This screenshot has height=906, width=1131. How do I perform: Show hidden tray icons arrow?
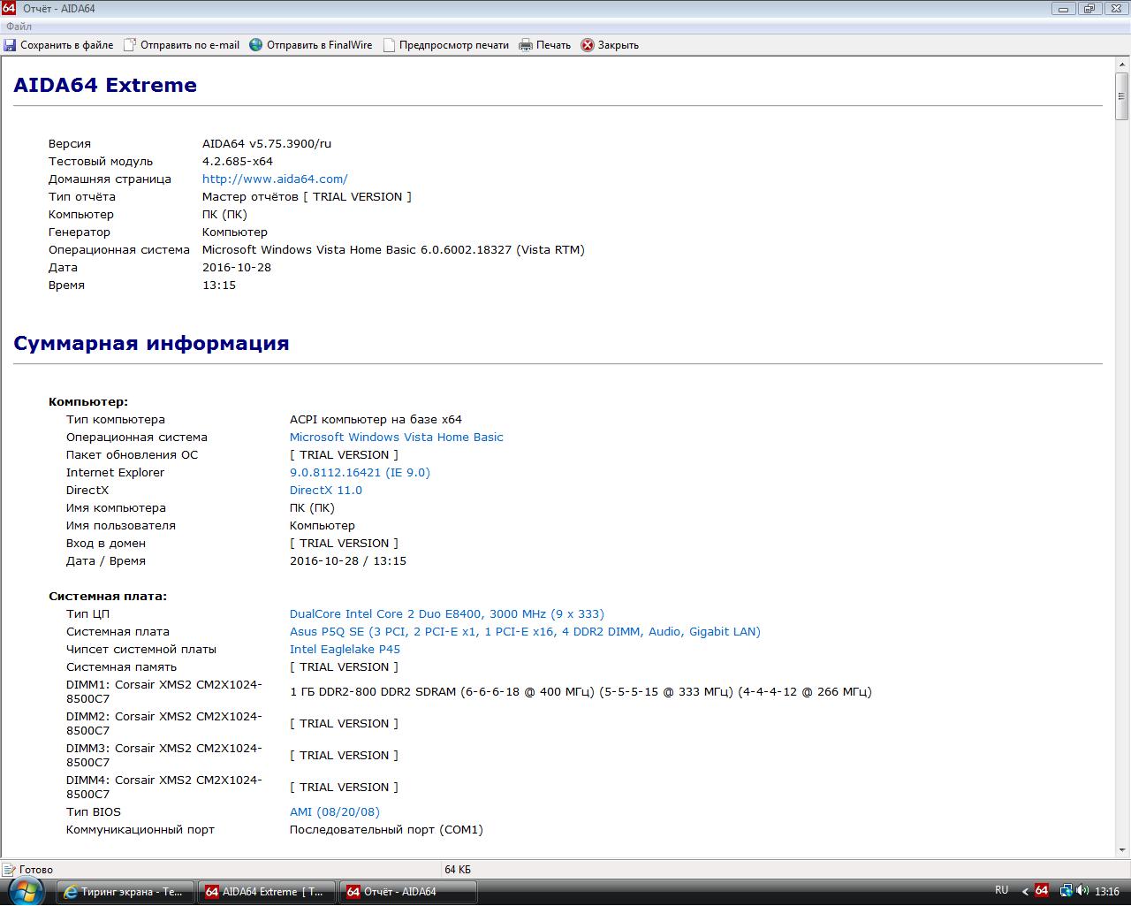pos(1025,892)
